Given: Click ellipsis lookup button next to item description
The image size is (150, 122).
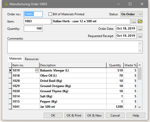Looking at the screenshot, I should (x=134, y=21).
